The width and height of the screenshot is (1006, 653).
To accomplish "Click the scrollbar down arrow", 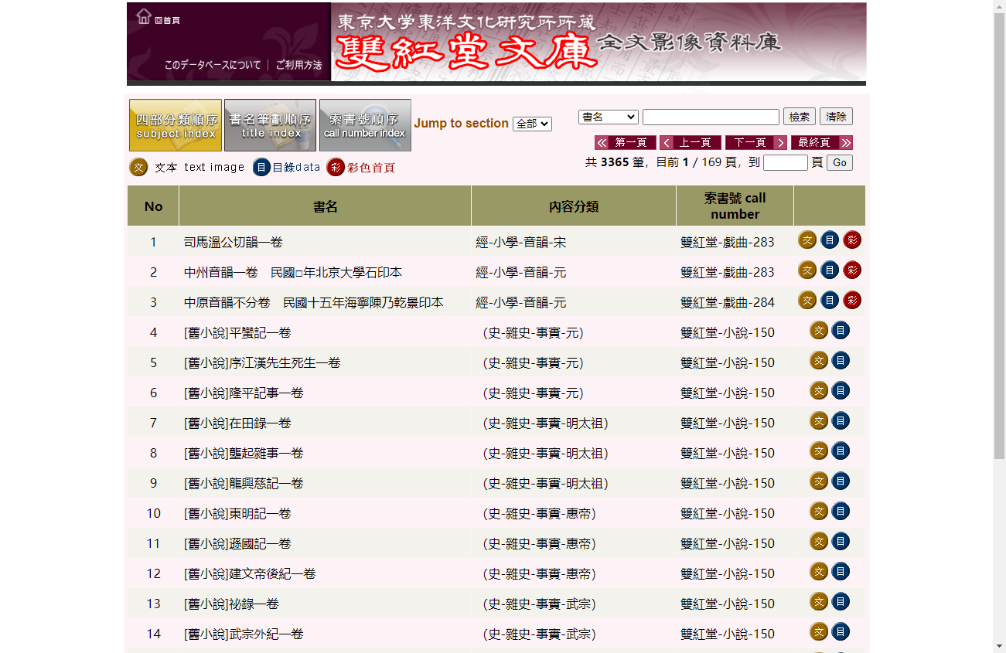I will (x=999, y=646).
